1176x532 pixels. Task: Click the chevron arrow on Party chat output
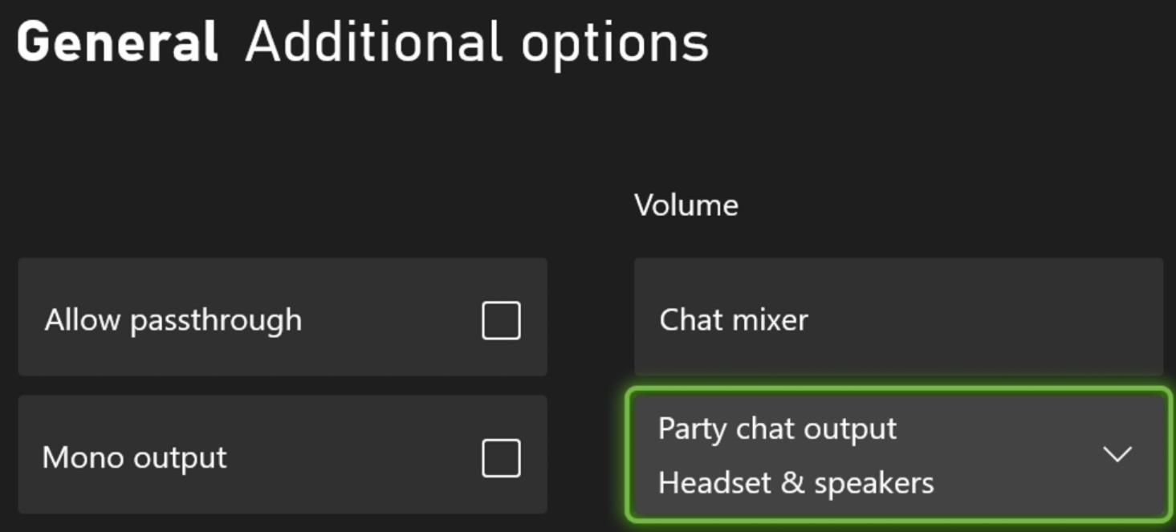pos(1117,455)
